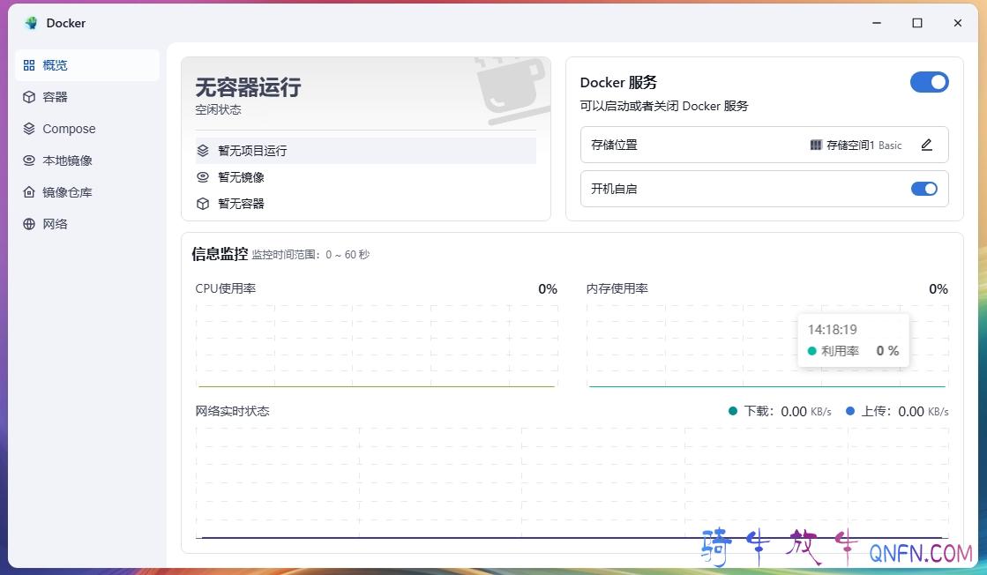Click the 暂无镜像 entry
The height and width of the screenshot is (575, 987).
[241, 177]
